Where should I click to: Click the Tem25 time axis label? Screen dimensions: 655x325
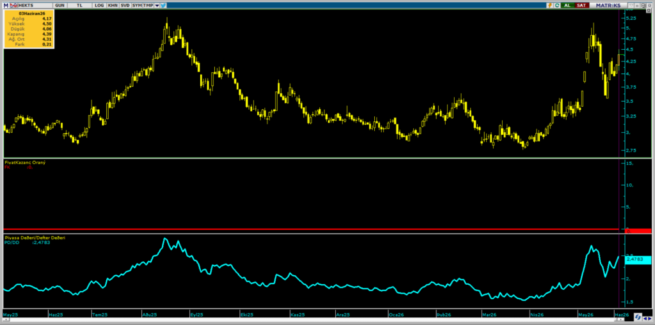(x=100, y=314)
